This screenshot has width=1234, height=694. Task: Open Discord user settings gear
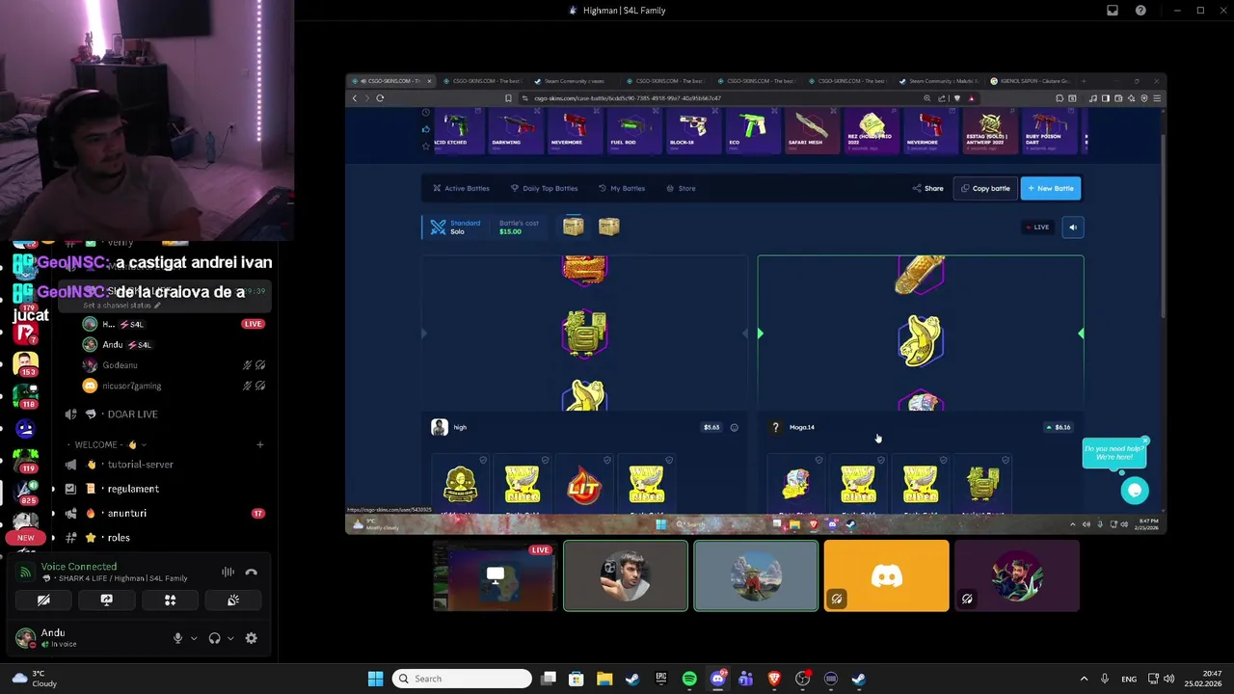pyautogui.click(x=252, y=638)
